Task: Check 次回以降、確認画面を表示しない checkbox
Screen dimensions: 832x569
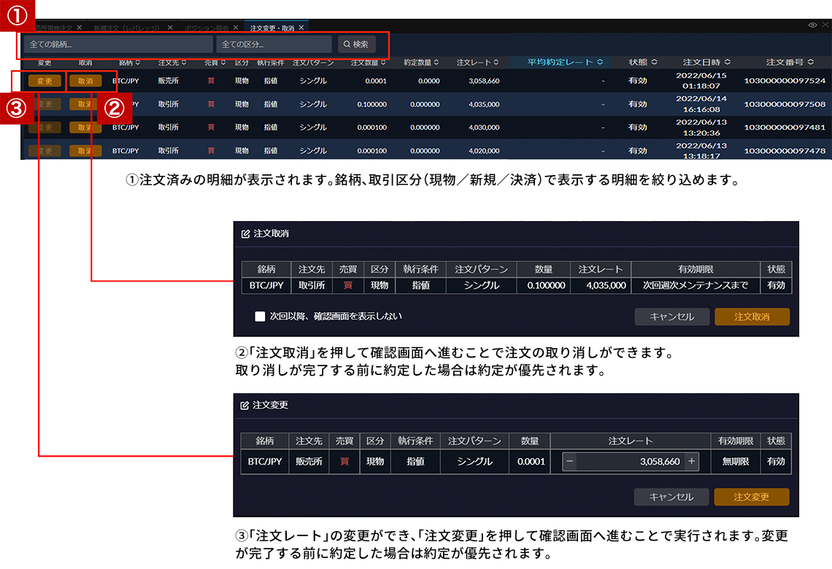Action: coord(260,317)
